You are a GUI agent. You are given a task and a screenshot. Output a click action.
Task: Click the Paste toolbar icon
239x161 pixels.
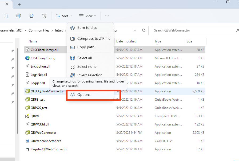[6, 16]
